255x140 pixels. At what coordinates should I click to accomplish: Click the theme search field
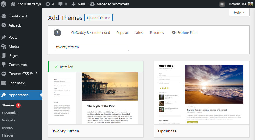(x=91, y=47)
